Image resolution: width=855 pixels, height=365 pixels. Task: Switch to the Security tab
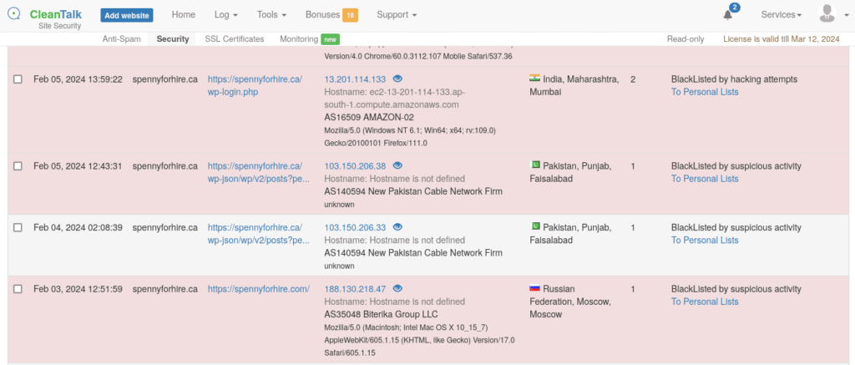[x=172, y=39]
